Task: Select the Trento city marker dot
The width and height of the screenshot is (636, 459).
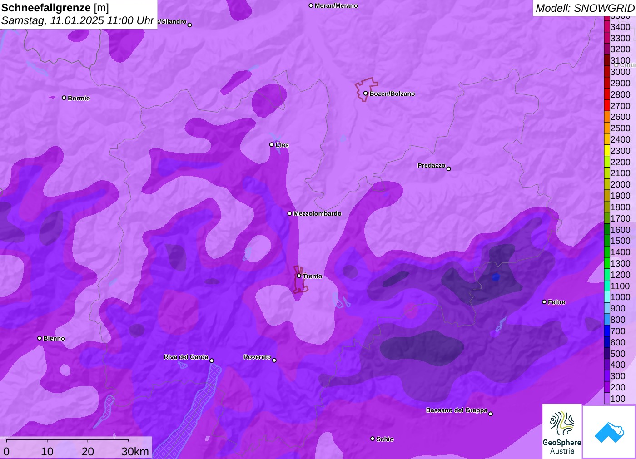Action: (x=299, y=276)
